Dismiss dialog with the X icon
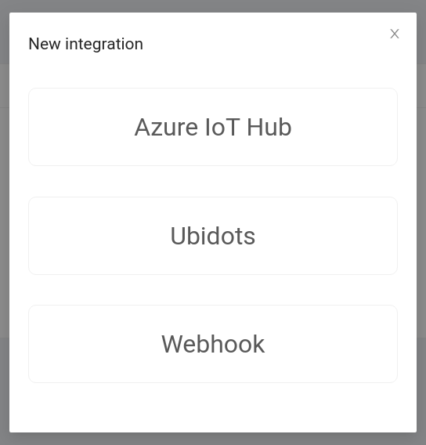 395,34
